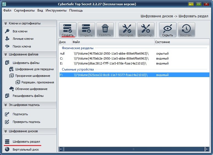Open the Инструменты menu

[56, 10]
